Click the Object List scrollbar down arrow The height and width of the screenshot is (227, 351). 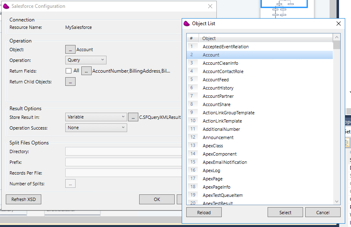click(337, 201)
